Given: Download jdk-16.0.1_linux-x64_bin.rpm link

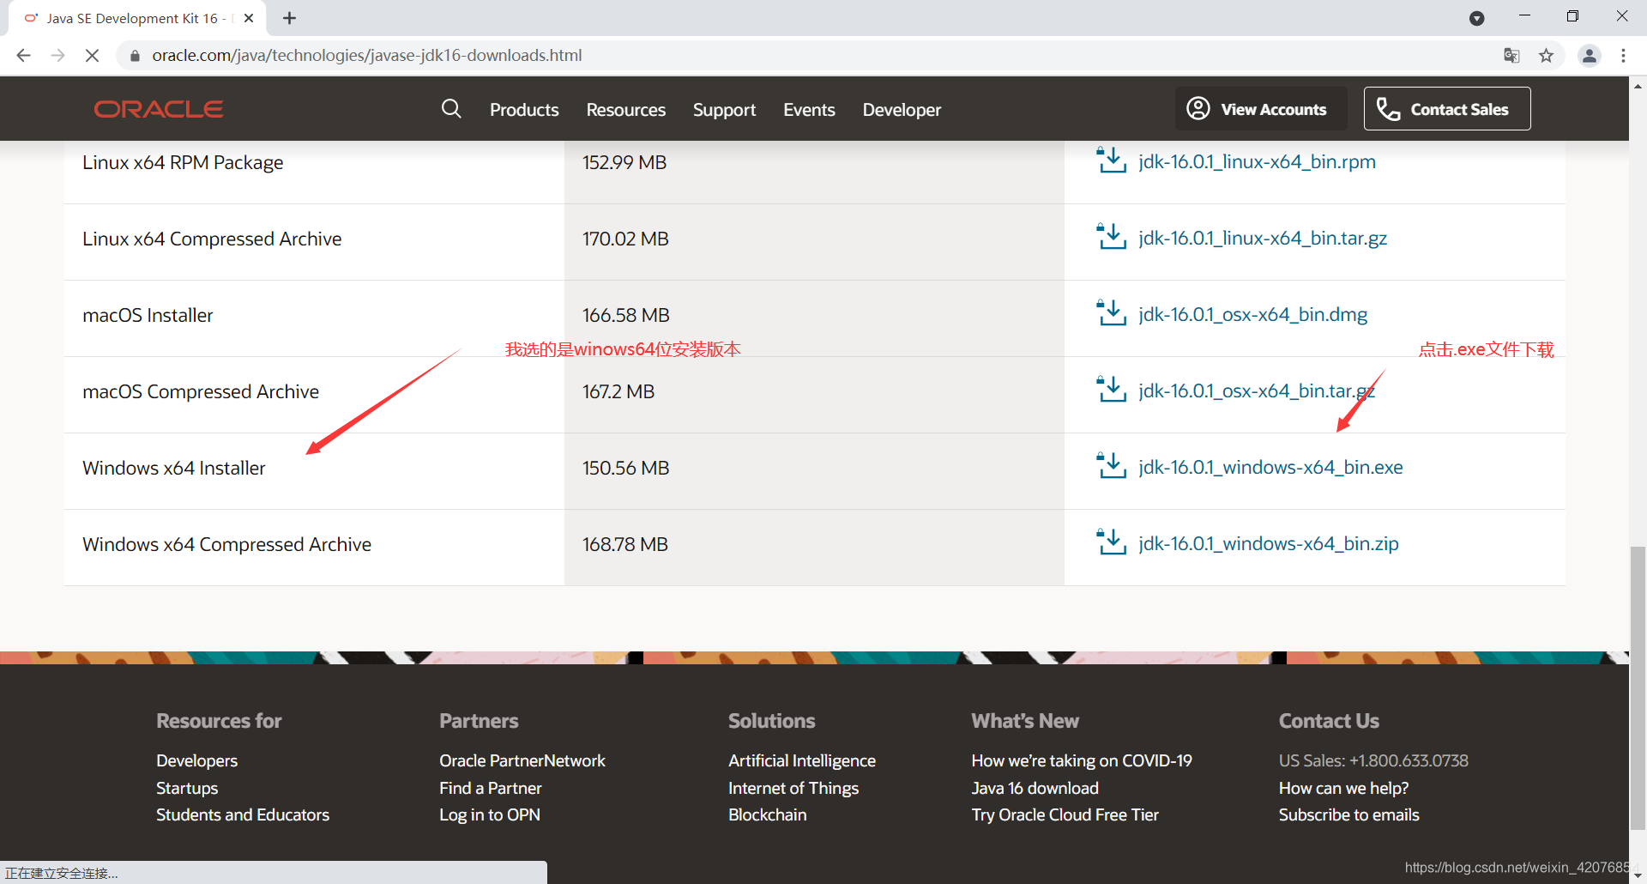Looking at the screenshot, I should coord(1257,161).
